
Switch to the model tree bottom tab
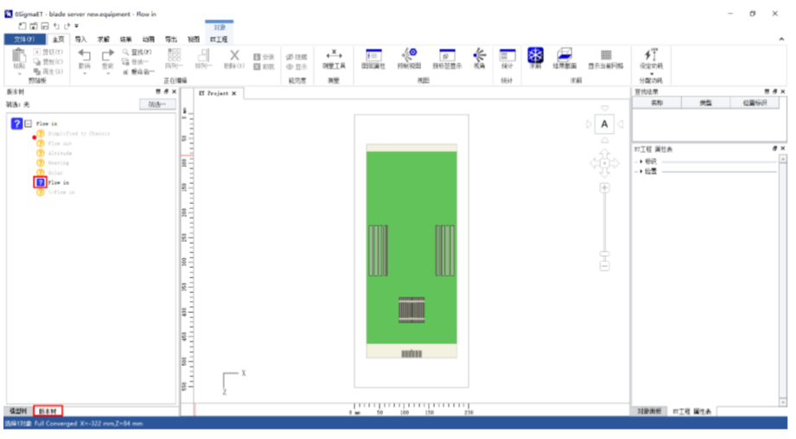17,410
